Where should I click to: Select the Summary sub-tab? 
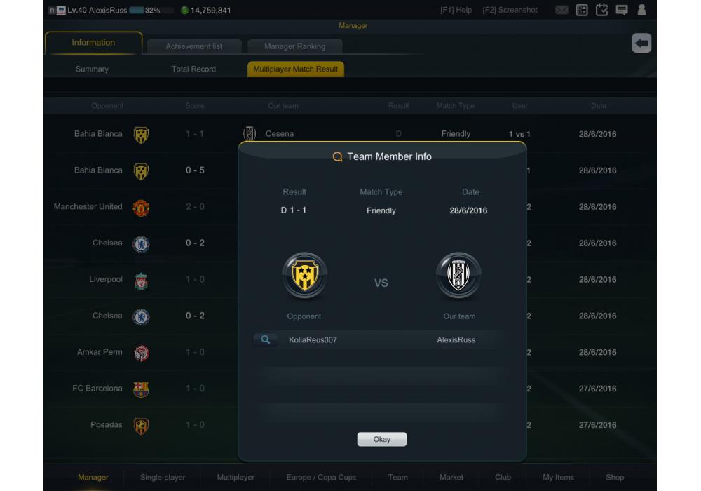(92, 69)
